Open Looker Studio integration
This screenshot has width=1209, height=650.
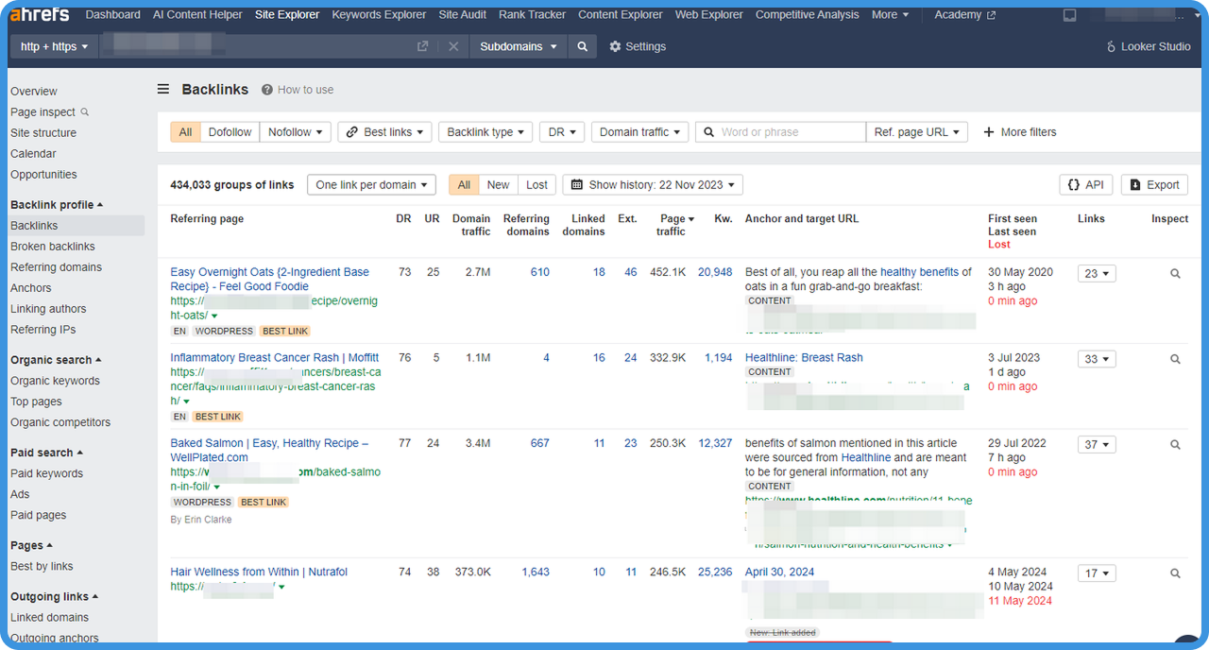(1148, 46)
